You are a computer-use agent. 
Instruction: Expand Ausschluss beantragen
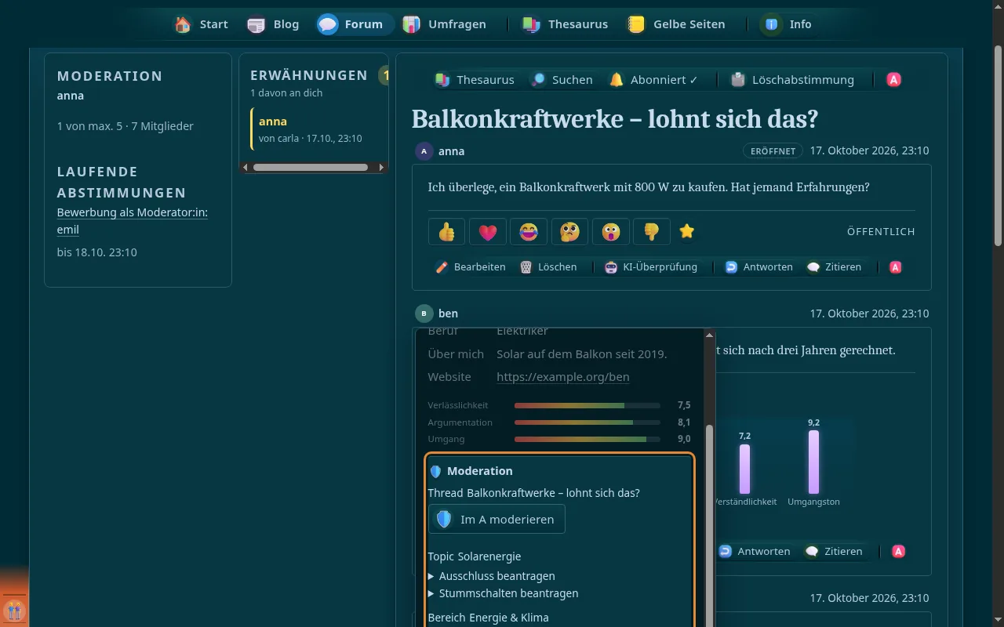tap(492, 576)
